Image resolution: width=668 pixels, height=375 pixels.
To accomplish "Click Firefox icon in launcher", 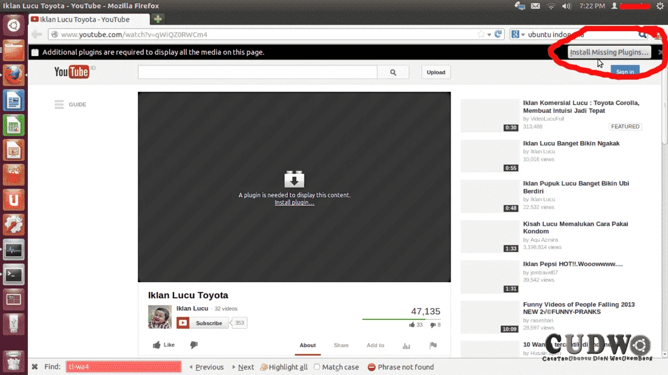I will (x=13, y=75).
